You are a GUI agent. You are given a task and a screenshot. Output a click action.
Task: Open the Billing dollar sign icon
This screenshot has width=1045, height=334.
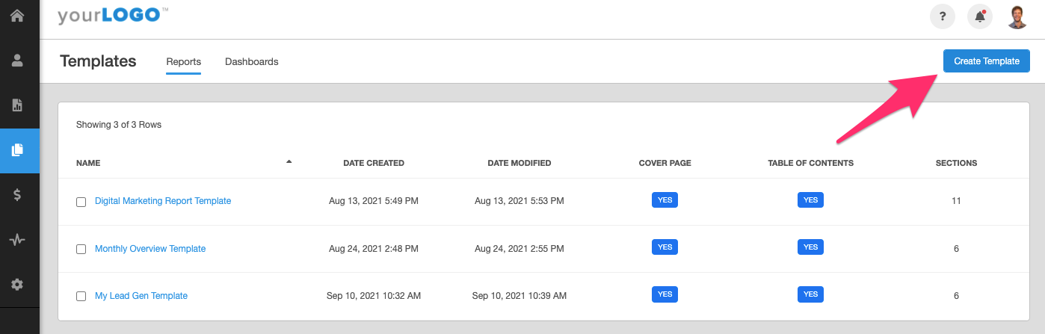click(17, 195)
